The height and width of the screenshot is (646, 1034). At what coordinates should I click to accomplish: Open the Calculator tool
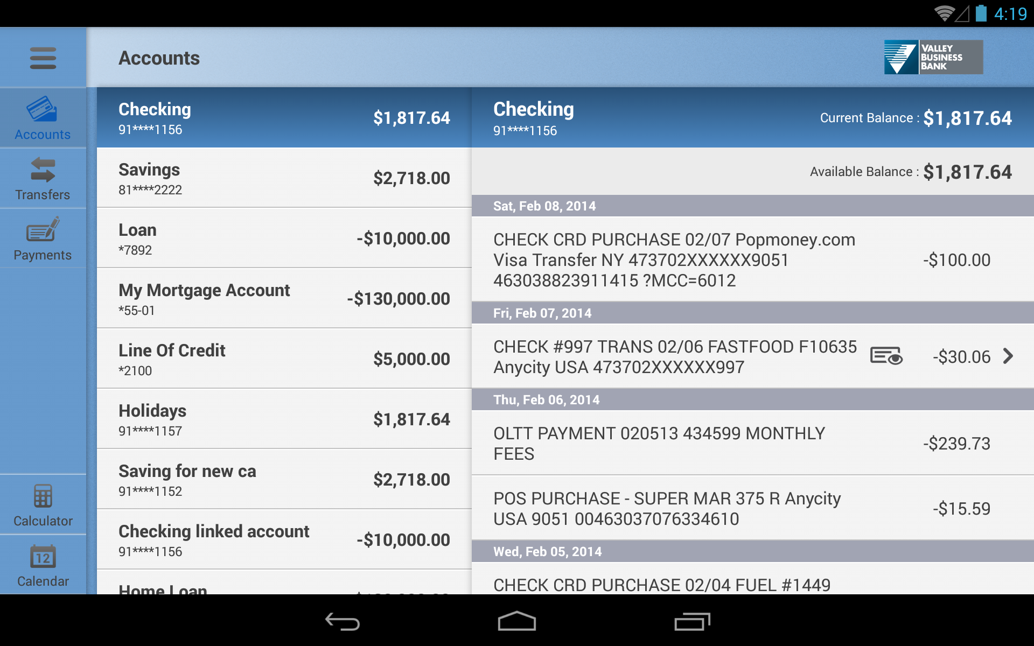coord(43,504)
